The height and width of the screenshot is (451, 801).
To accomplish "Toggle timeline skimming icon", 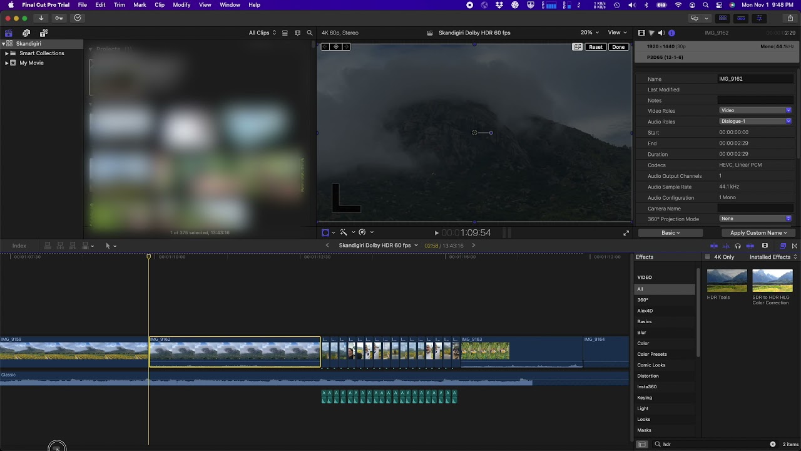I will click(x=714, y=246).
